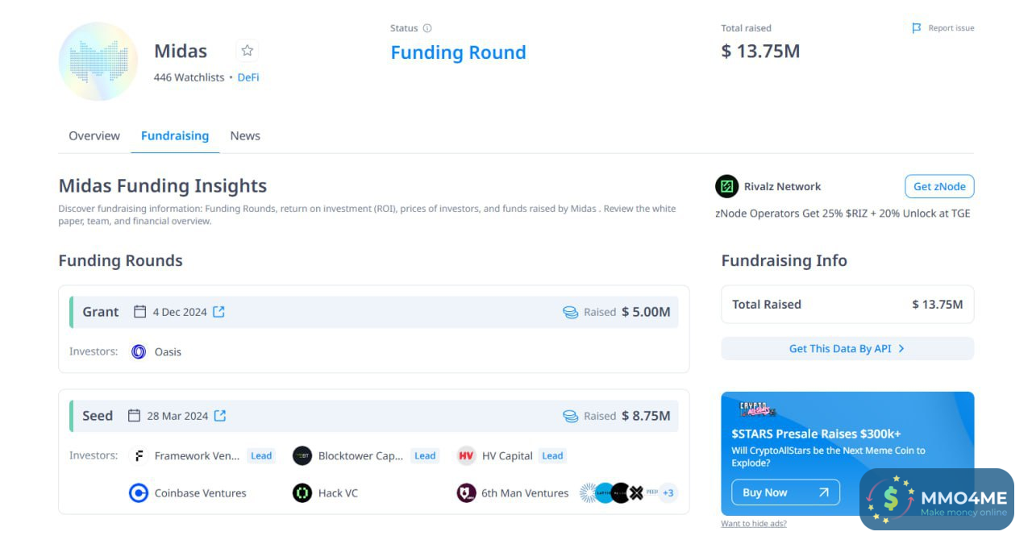Screen dimensions: 1032x540
Task: Click the Rivalz Network logo
Action: [x=726, y=186]
